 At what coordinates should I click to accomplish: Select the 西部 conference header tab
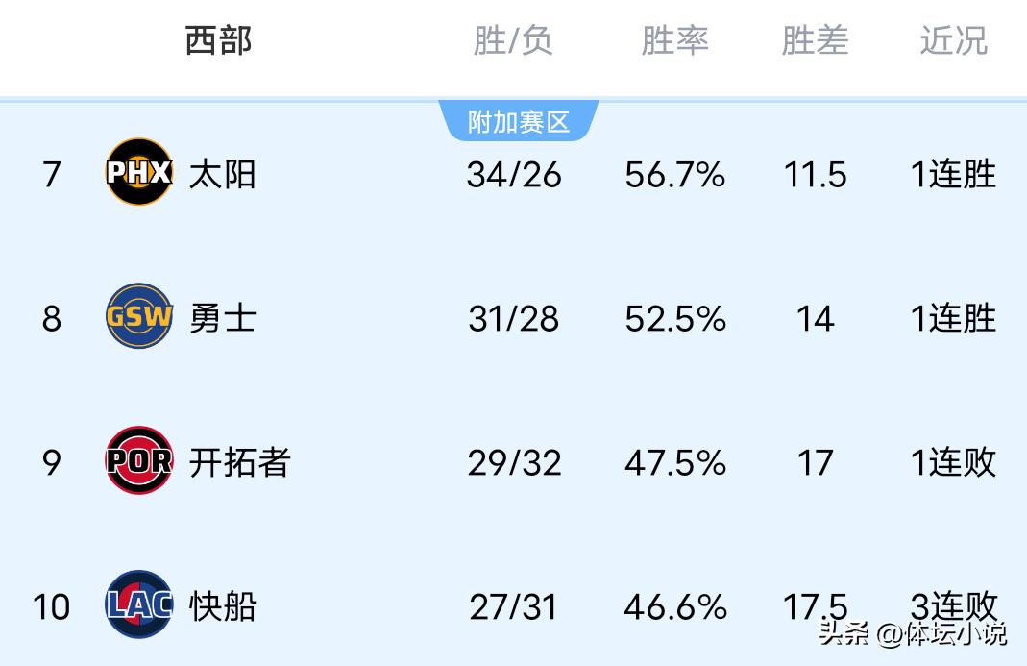[218, 41]
